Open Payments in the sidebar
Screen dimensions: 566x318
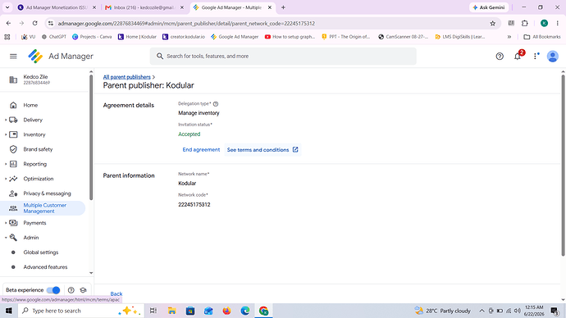(x=34, y=223)
